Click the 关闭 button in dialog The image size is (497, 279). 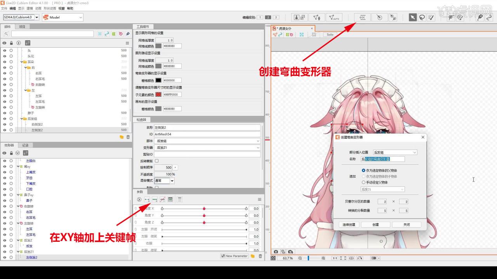[406, 224]
